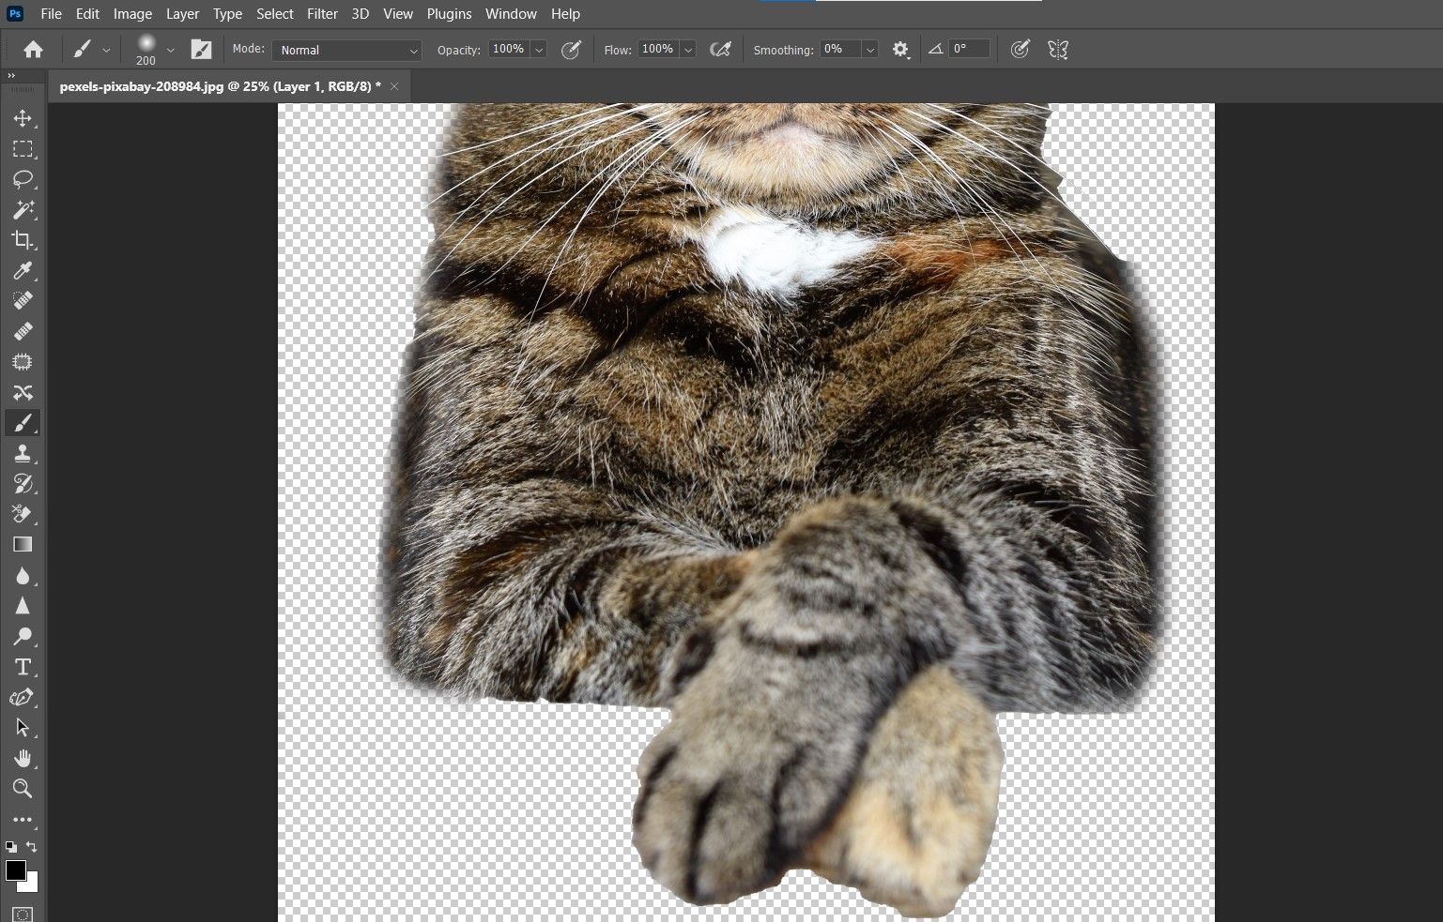The image size is (1443, 922).
Task: Open smoothing options gear
Action: tap(900, 50)
